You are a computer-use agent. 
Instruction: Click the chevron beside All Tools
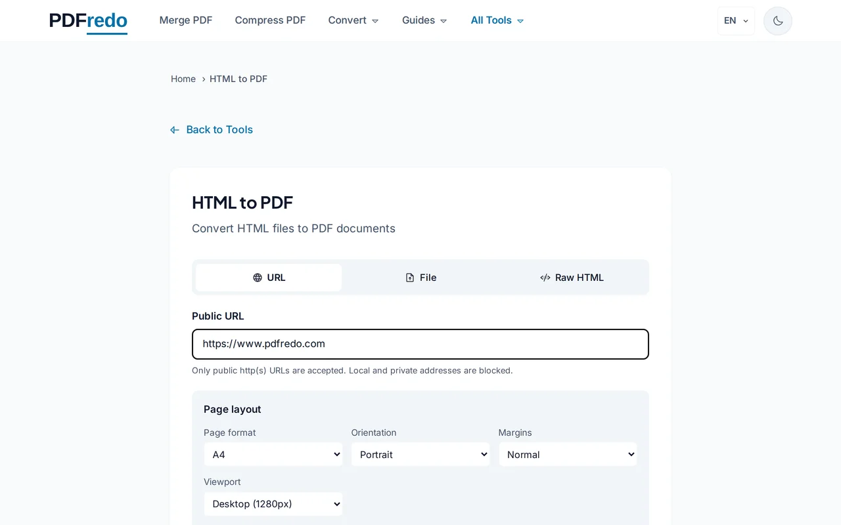tap(520, 20)
